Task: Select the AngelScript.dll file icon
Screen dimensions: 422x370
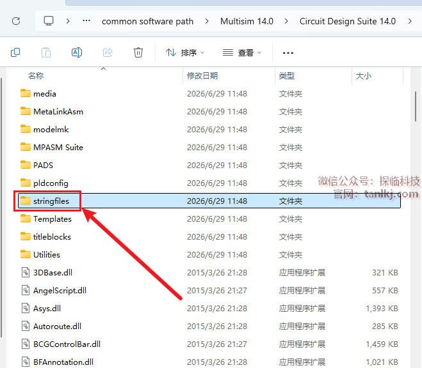Action: click(x=26, y=291)
